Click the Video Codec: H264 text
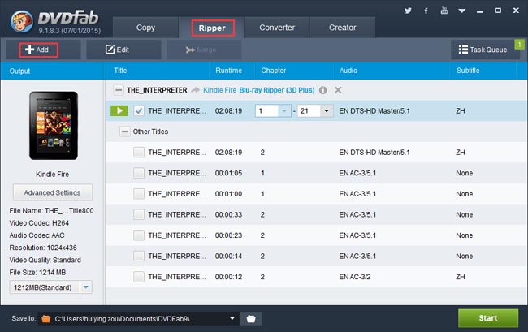The width and height of the screenshot is (528, 332). pyautogui.click(x=39, y=223)
